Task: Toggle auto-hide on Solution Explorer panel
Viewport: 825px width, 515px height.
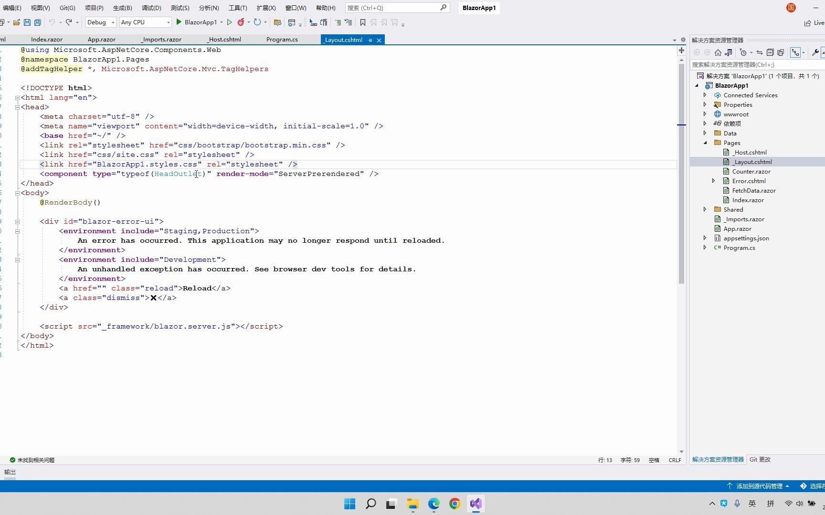Action: pyautogui.click(x=821, y=40)
